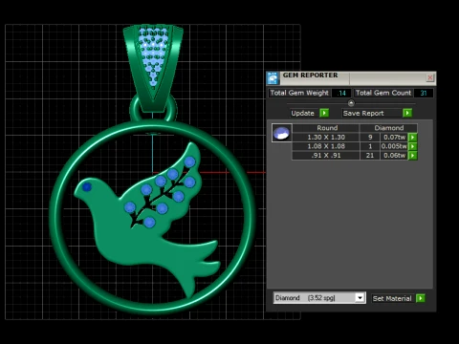Click the Gem Reporter logo icon
Screen dimensions: 459x344
(x=273, y=78)
